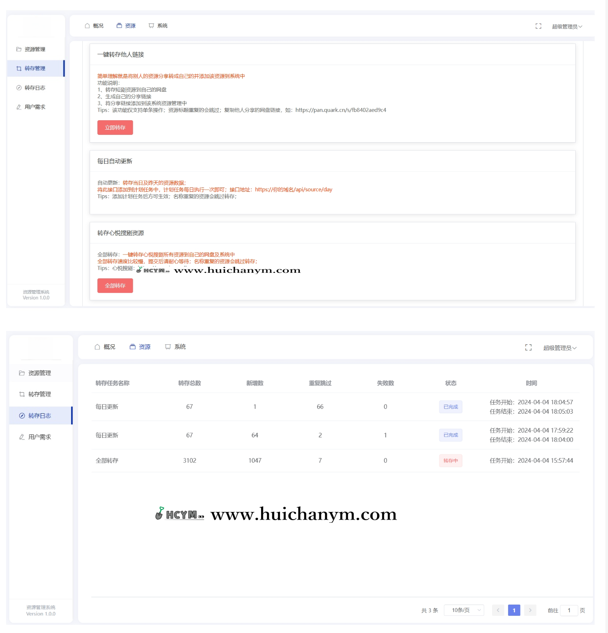Select the 用户需求 pencil icon

pyautogui.click(x=19, y=107)
